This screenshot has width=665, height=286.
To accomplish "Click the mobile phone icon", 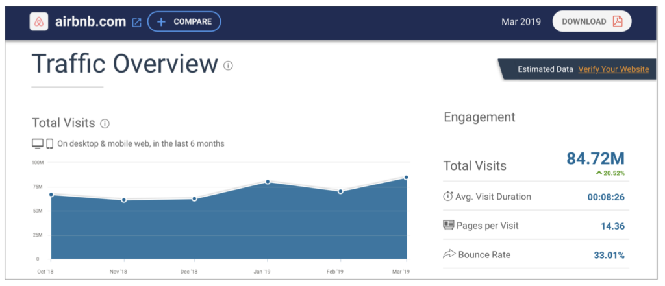I will point(49,144).
